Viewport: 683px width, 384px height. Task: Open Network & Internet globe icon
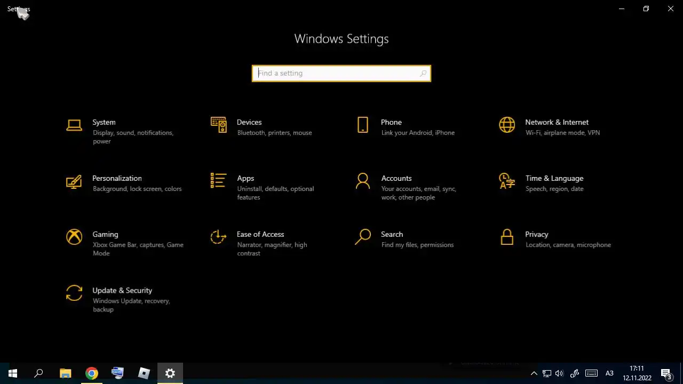tap(507, 125)
